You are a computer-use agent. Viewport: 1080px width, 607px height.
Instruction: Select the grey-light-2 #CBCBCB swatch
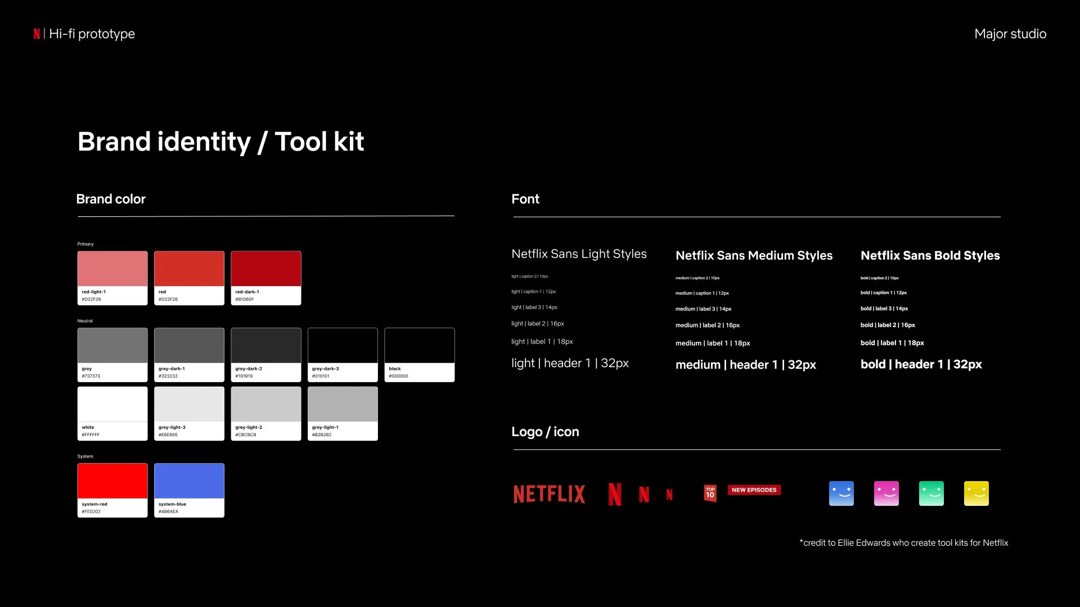click(266, 413)
